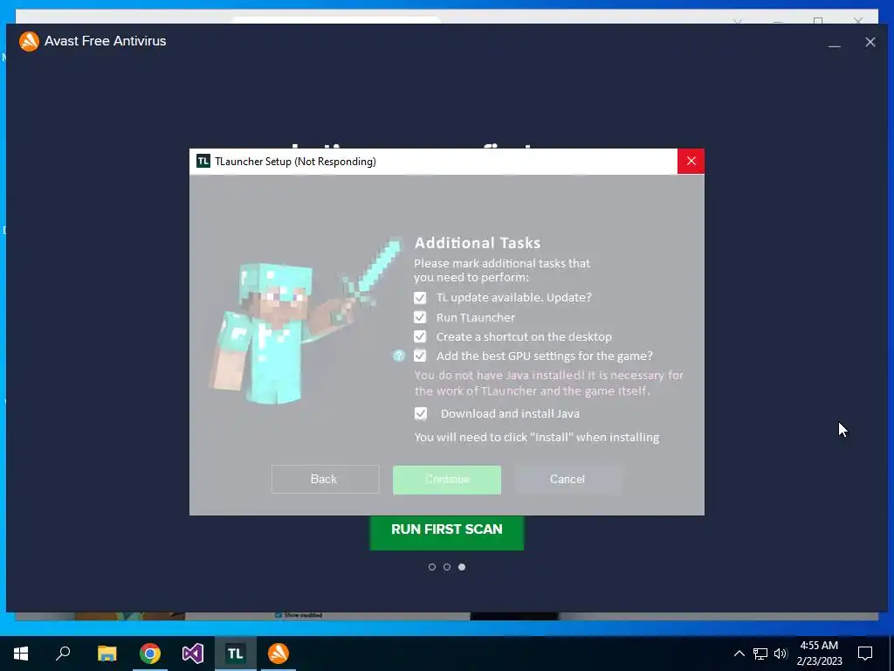894x671 pixels.
Task: Start the RUN FIRST SCAN in Avast
Action: tap(446, 532)
